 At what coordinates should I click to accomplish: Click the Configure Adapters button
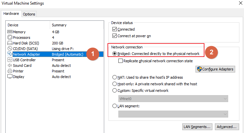click(215, 69)
